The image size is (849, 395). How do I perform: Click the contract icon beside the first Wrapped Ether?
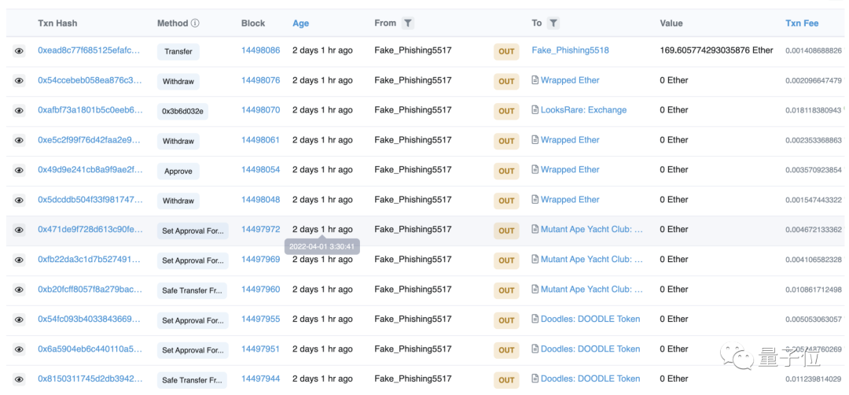[535, 80]
